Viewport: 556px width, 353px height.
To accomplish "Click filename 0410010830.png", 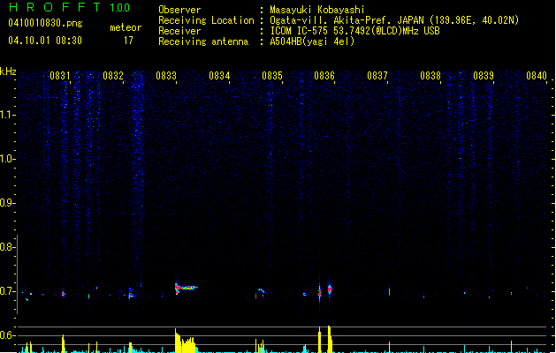I will 45,23.
